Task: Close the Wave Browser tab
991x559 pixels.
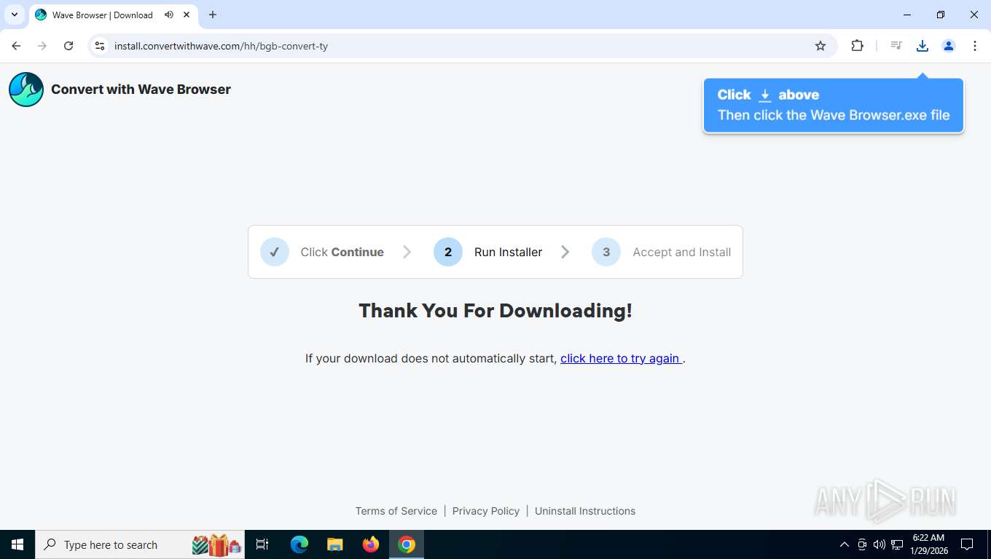Action: pyautogui.click(x=187, y=15)
